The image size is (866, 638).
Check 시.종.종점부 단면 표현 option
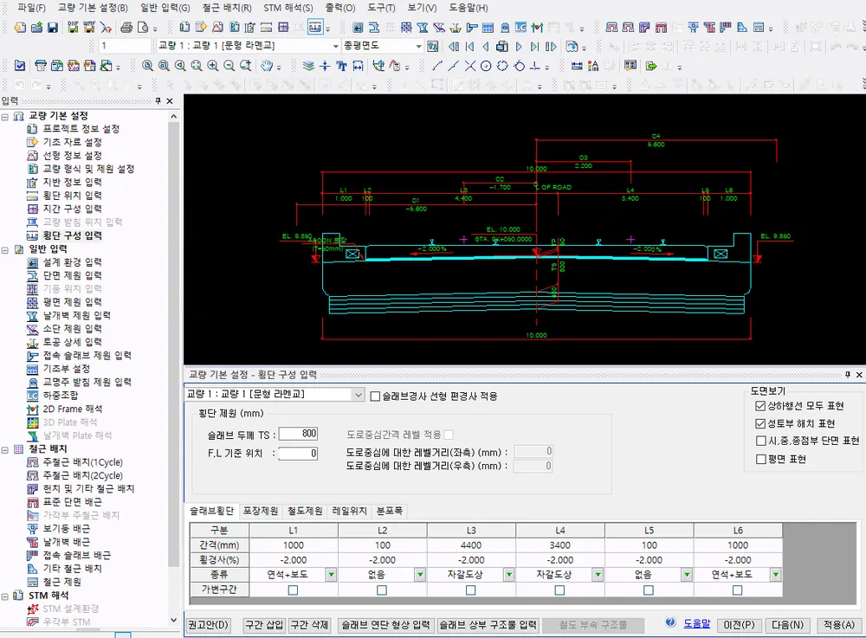tap(760, 441)
